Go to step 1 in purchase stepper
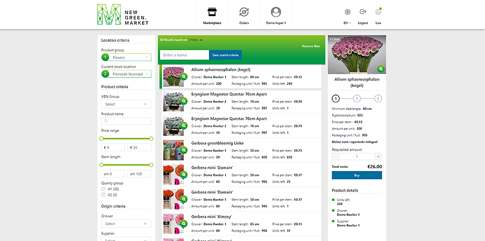 (336, 99)
